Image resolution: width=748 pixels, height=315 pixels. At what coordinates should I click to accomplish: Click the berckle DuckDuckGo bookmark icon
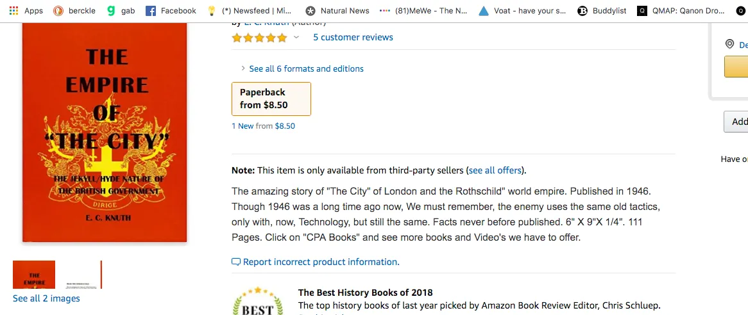pyautogui.click(x=58, y=10)
